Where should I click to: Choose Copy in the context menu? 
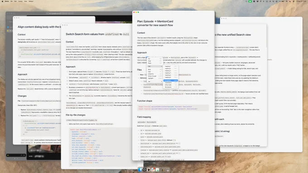click(x=154, y=61)
